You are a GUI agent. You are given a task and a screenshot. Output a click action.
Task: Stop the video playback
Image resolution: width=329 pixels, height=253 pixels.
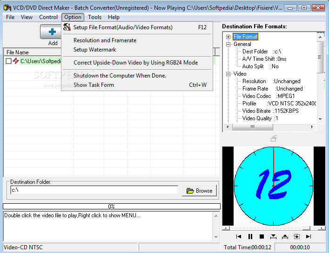(x=262, y=236)
